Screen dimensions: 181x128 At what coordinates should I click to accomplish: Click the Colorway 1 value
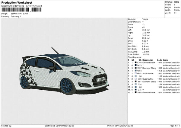16,16
